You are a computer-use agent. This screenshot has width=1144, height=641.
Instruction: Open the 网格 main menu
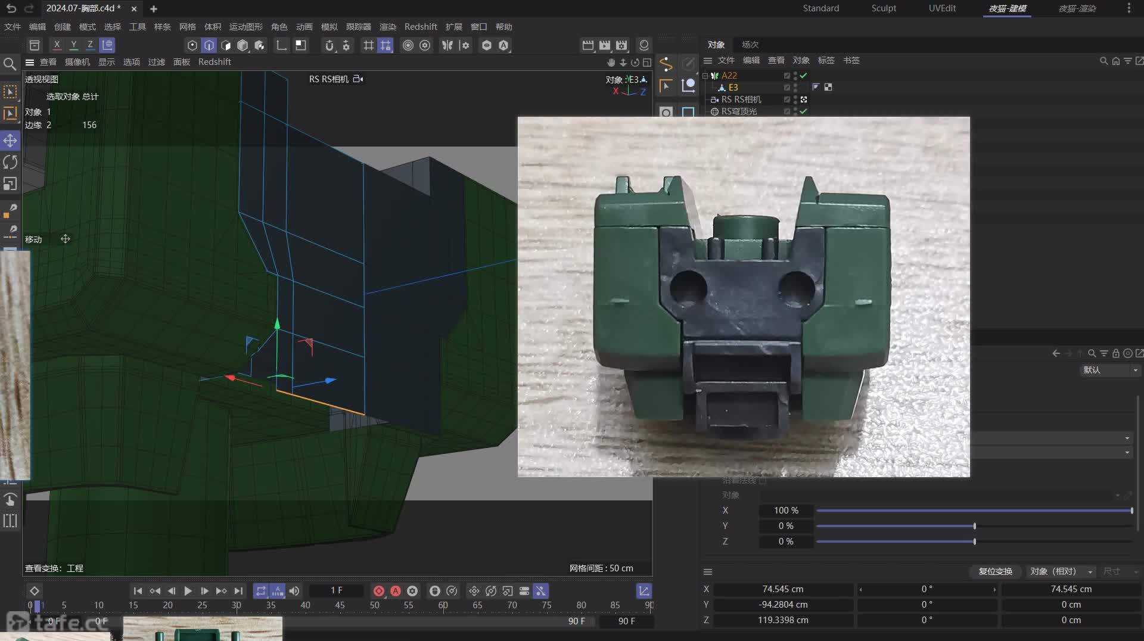(x=187, y=27)
